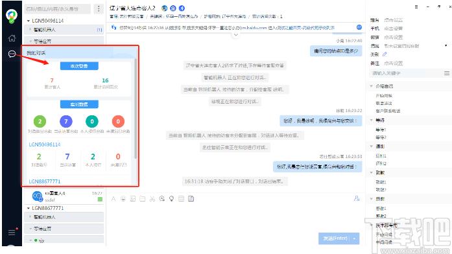Collapse the LGN88677771 group in conversation list

[x=29, y=208]
